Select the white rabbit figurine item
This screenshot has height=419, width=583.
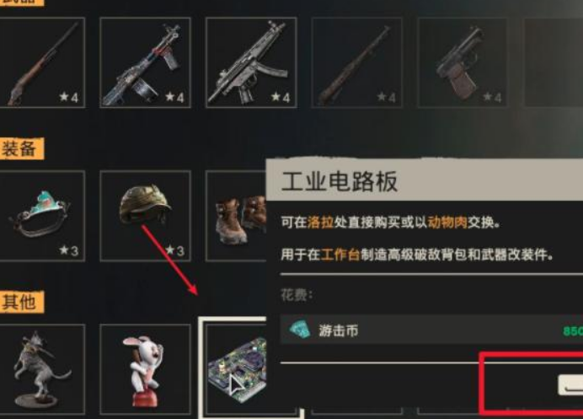(x=146, y=369)
